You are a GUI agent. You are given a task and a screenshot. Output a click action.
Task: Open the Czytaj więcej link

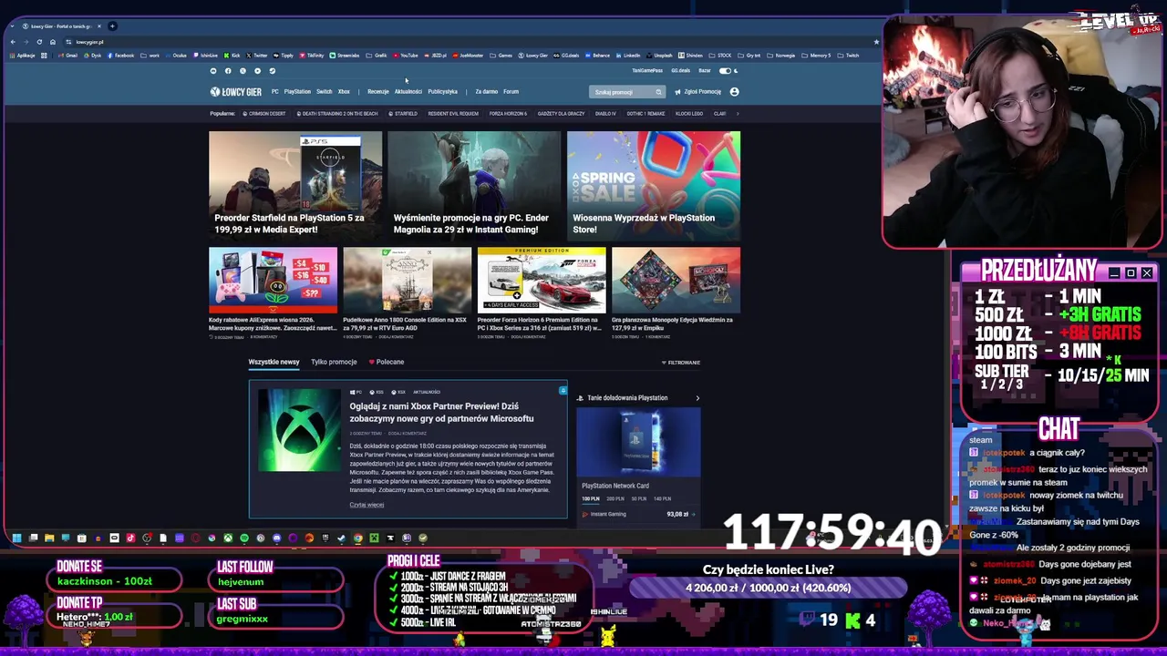pos(367,505)
